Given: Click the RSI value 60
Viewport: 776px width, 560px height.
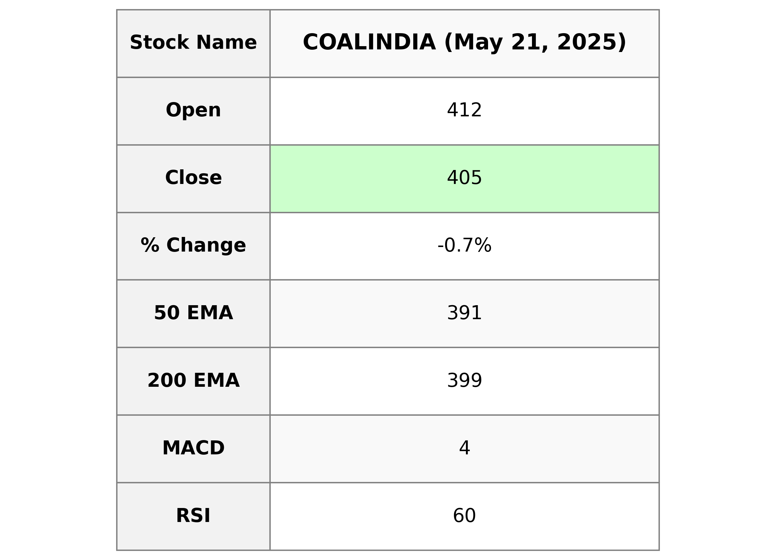Looking at the screenshot, I should [464, 516].
